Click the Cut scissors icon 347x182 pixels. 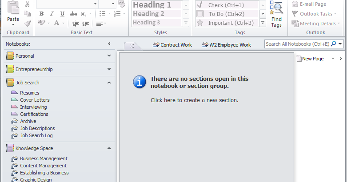click(27, 4)
